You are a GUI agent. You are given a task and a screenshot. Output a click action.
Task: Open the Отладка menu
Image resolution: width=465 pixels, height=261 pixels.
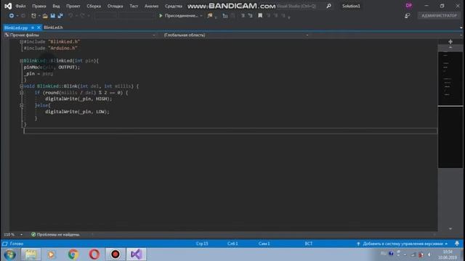pyautogui.click(x=115, y=6)
